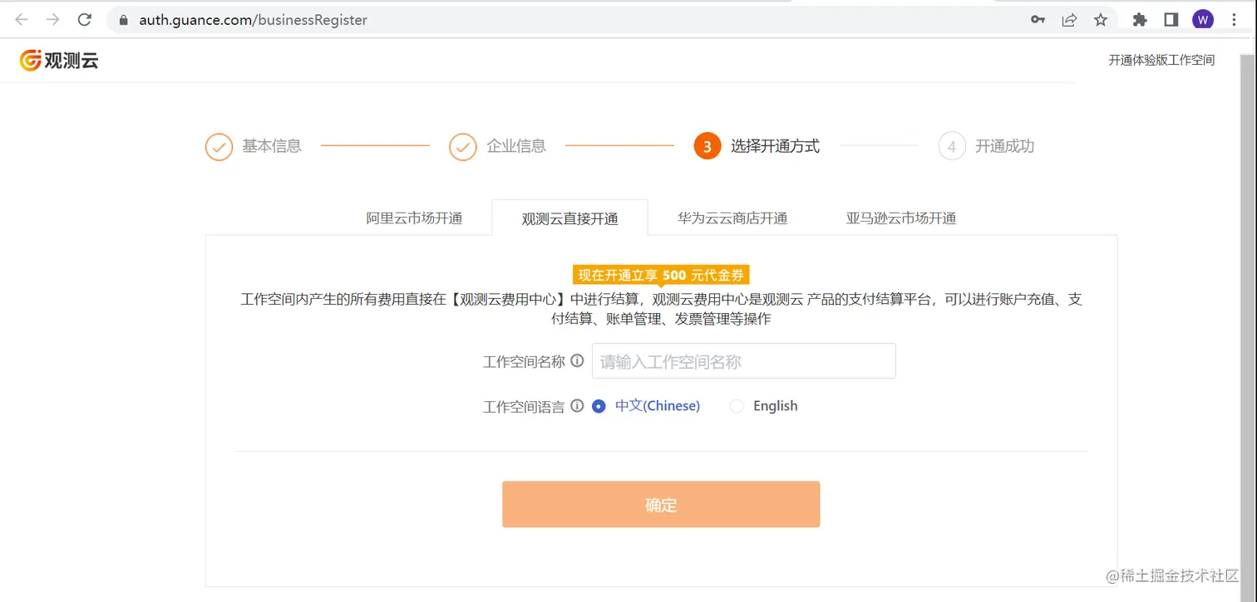Click step 4 circle 开通成功
The height and width of the screenshot is (602, 1257).
(952, 146)
